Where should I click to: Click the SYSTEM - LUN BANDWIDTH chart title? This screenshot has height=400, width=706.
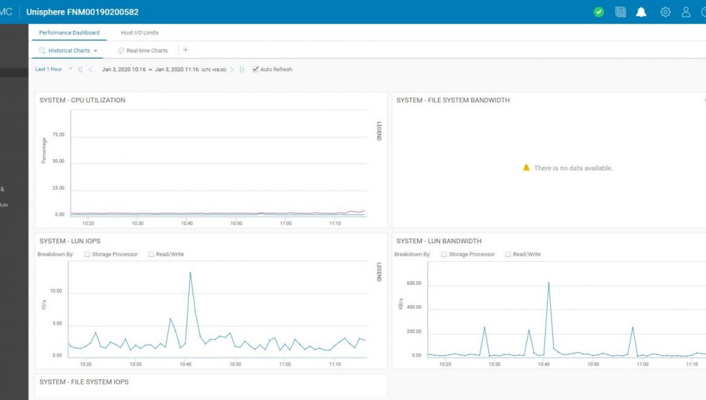tap(439, 241)
